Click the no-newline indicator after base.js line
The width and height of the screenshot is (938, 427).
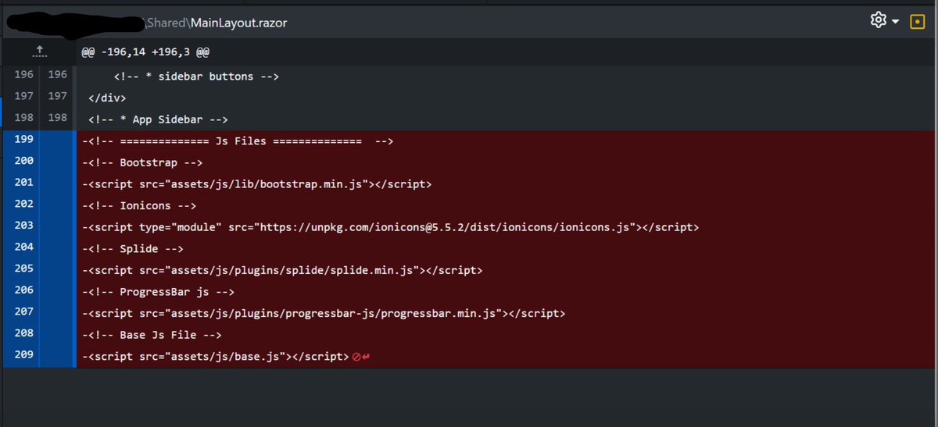[x=360, y=357]
